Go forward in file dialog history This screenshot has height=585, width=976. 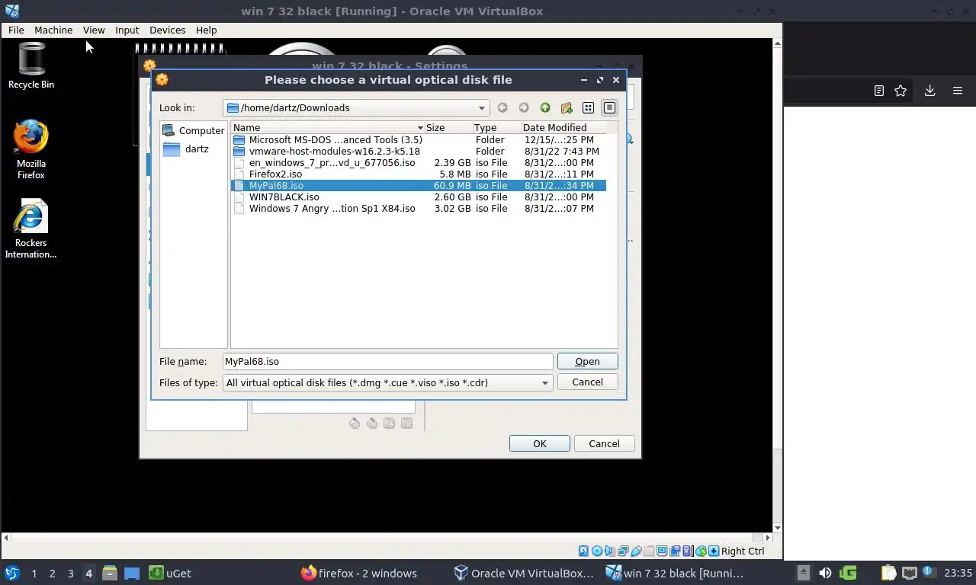pyautogui.click(x=524, y=108)
